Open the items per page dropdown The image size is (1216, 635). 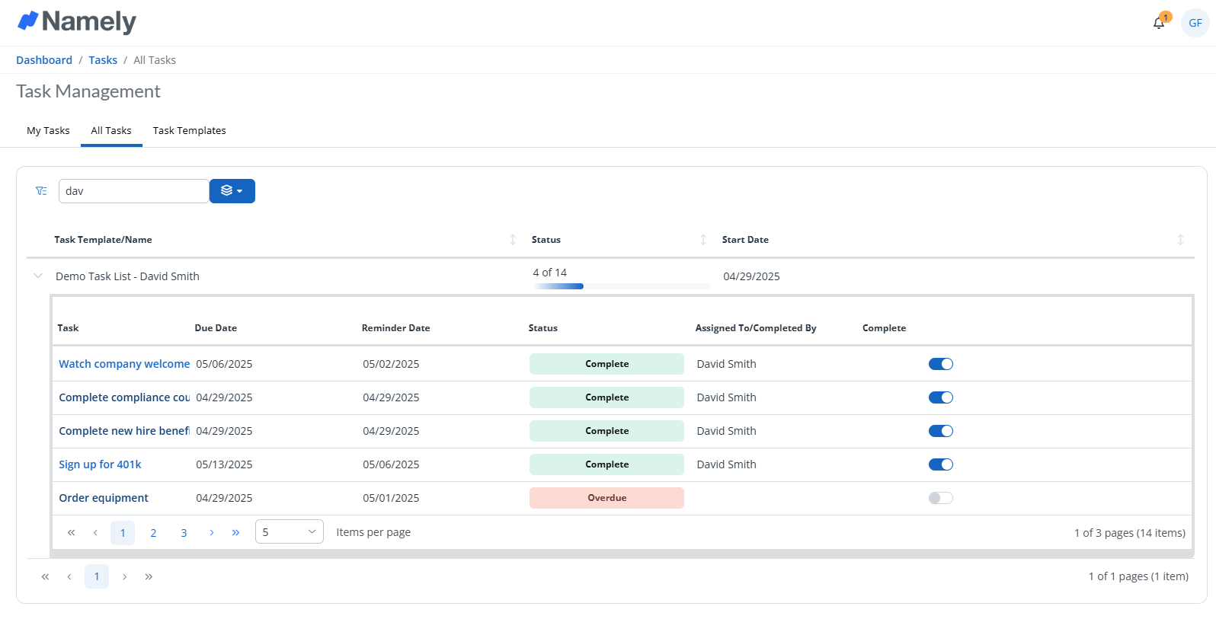(x=289, y=532)
